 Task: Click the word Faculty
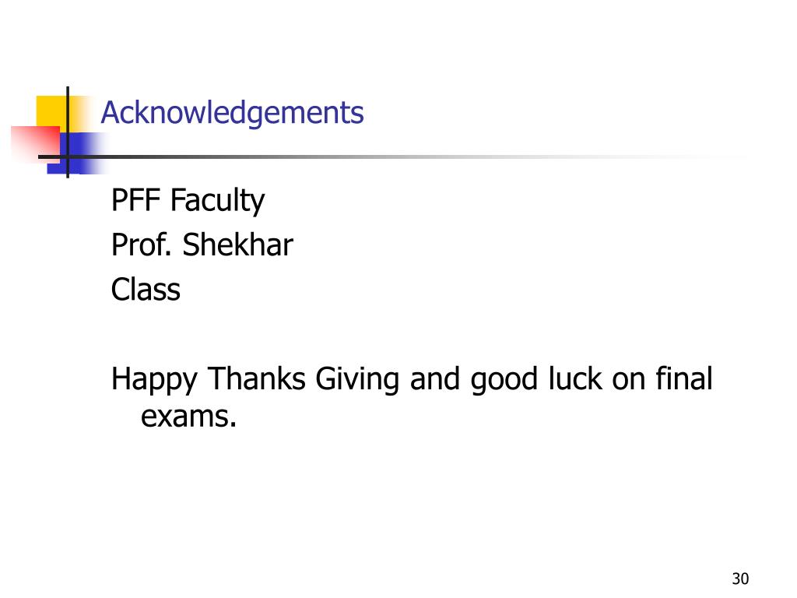tap(217, 200)
